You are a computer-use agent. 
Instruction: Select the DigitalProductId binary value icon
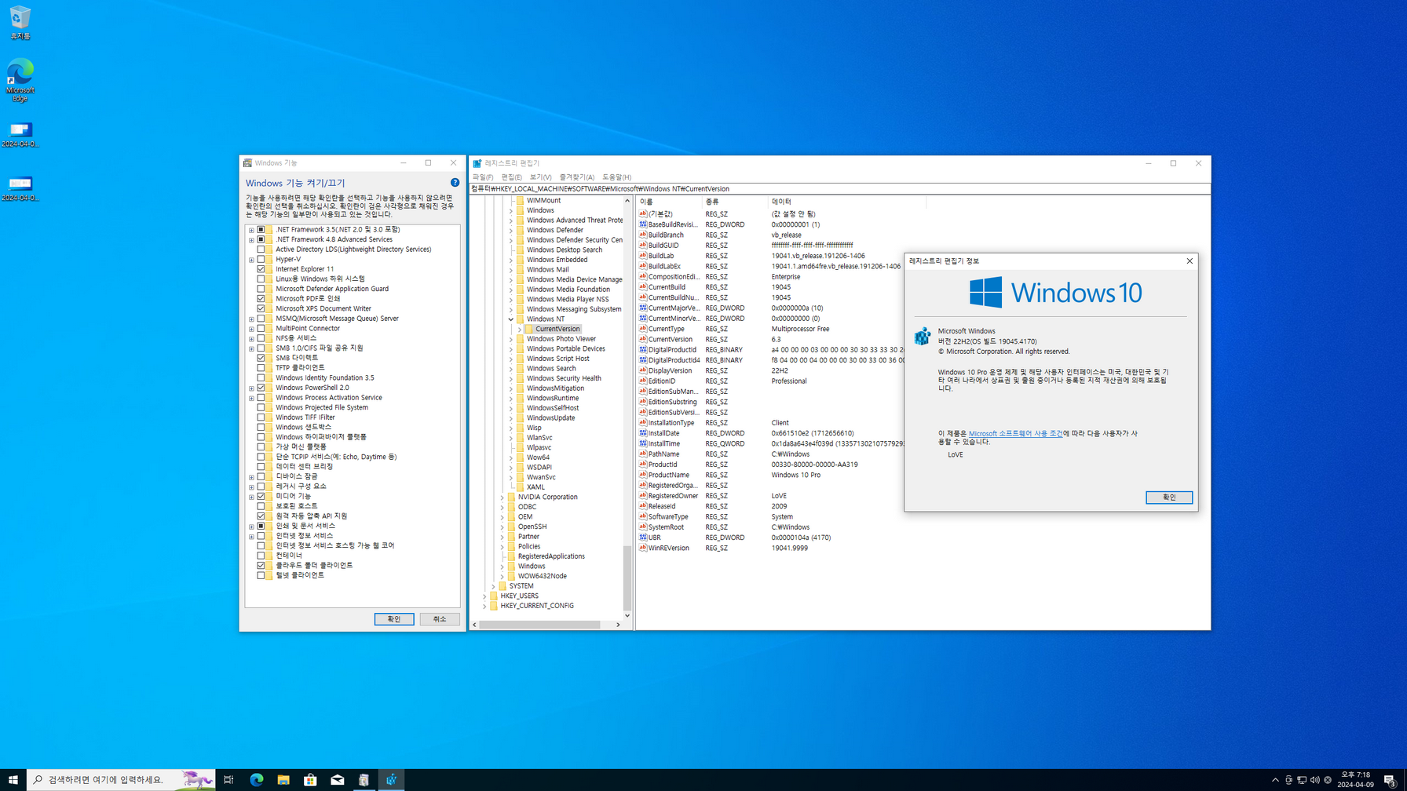(643, 349)
